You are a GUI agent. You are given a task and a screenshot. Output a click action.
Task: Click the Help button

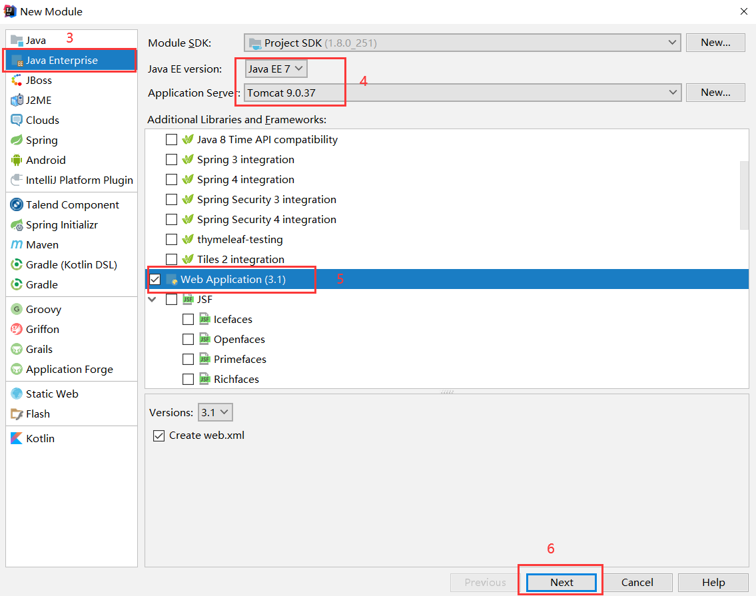pos(713,583)
